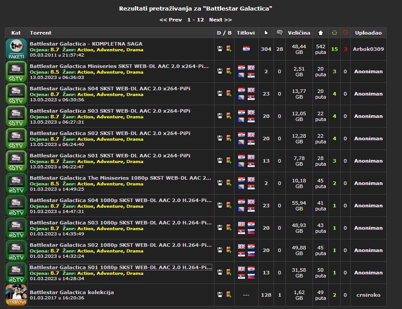
Task: Click the STRIPOVI category icon
Action: [x=16, y=295]
